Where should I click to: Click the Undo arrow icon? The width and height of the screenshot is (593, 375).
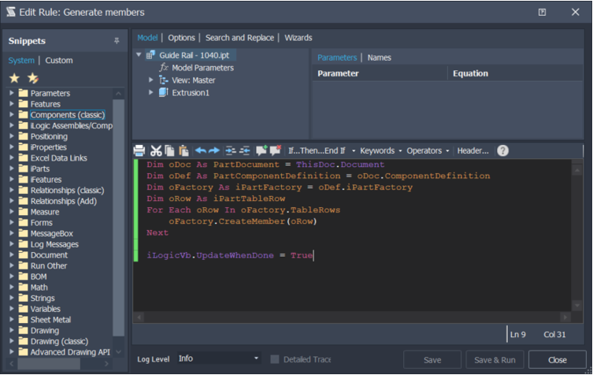pos(201,150)
